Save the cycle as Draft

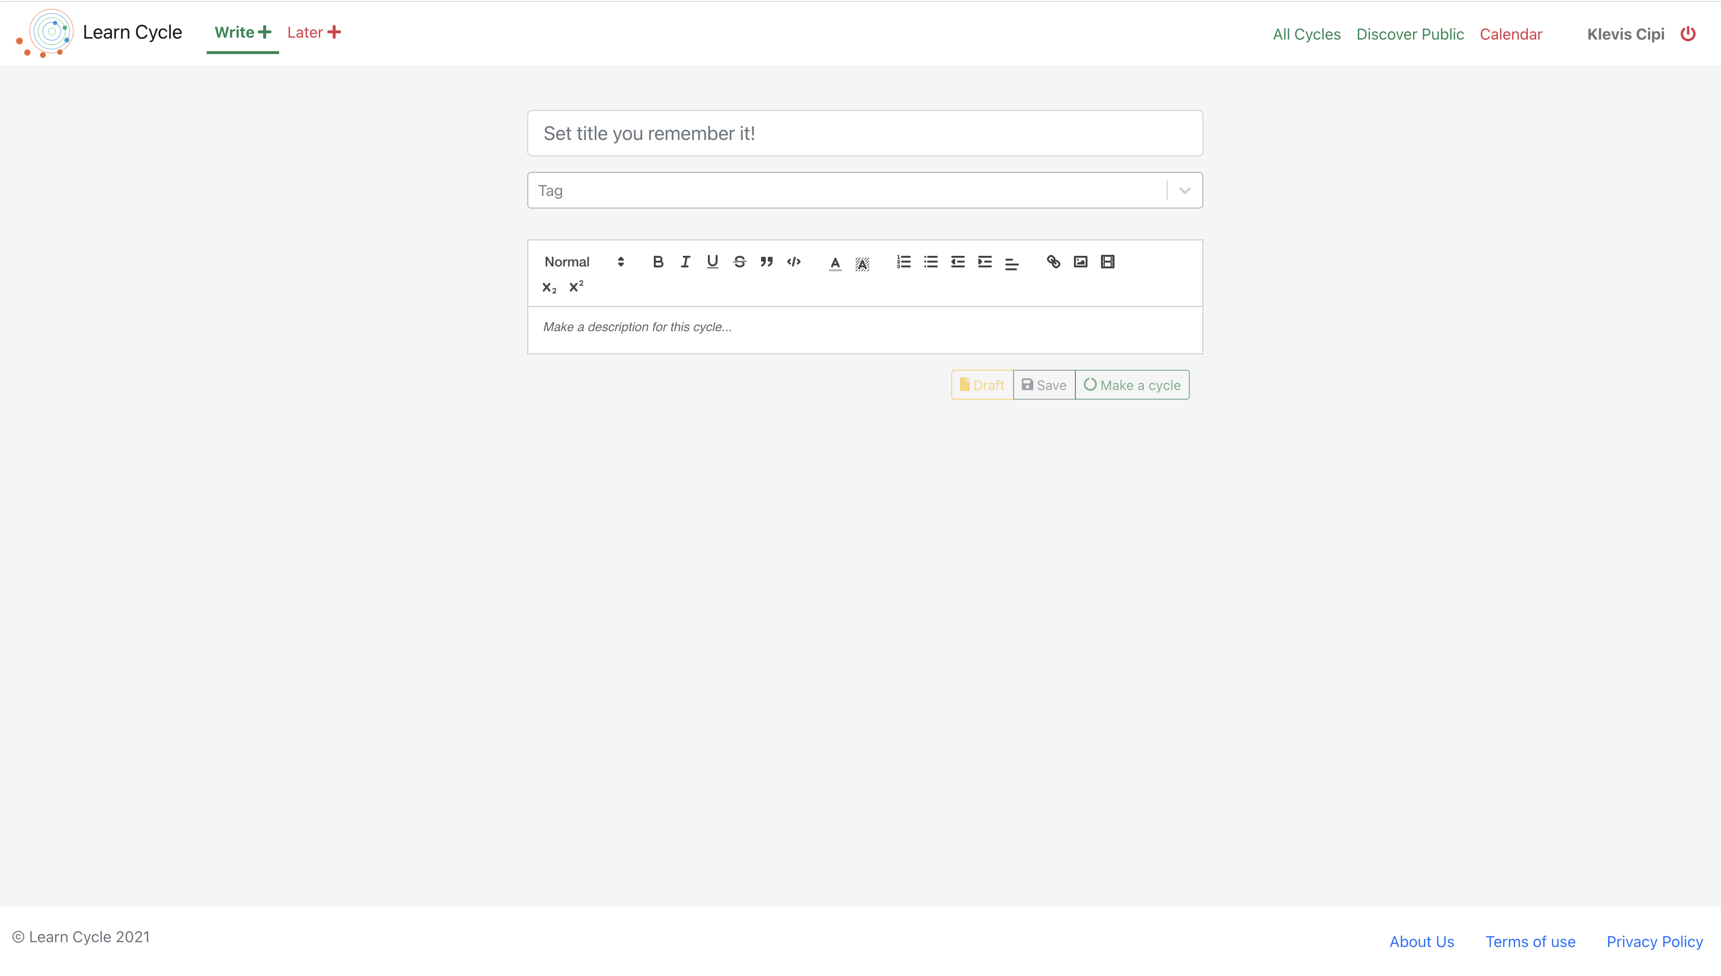click(981, 384)
